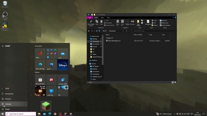Click Invert selection in ribbon

pyautogui.click(x=165, y=25)
